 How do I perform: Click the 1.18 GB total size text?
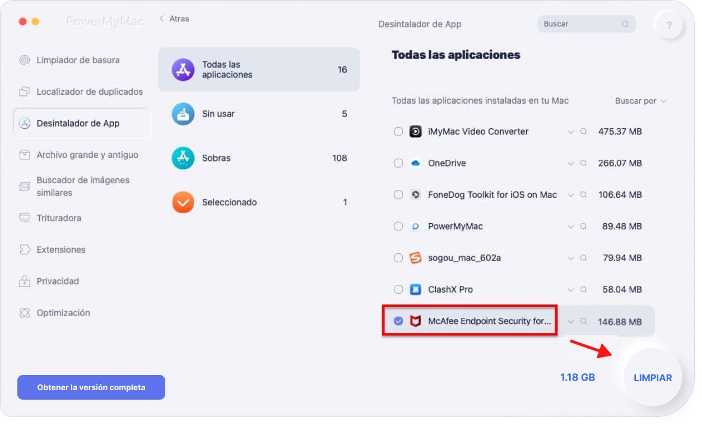(578, 377)
